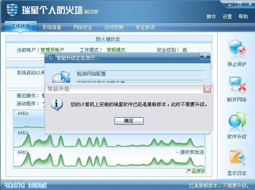
Task: Click the small shield icon in the 智能升级正在进行 title bar
Action: pyautogui.click(x=51, y=58)
